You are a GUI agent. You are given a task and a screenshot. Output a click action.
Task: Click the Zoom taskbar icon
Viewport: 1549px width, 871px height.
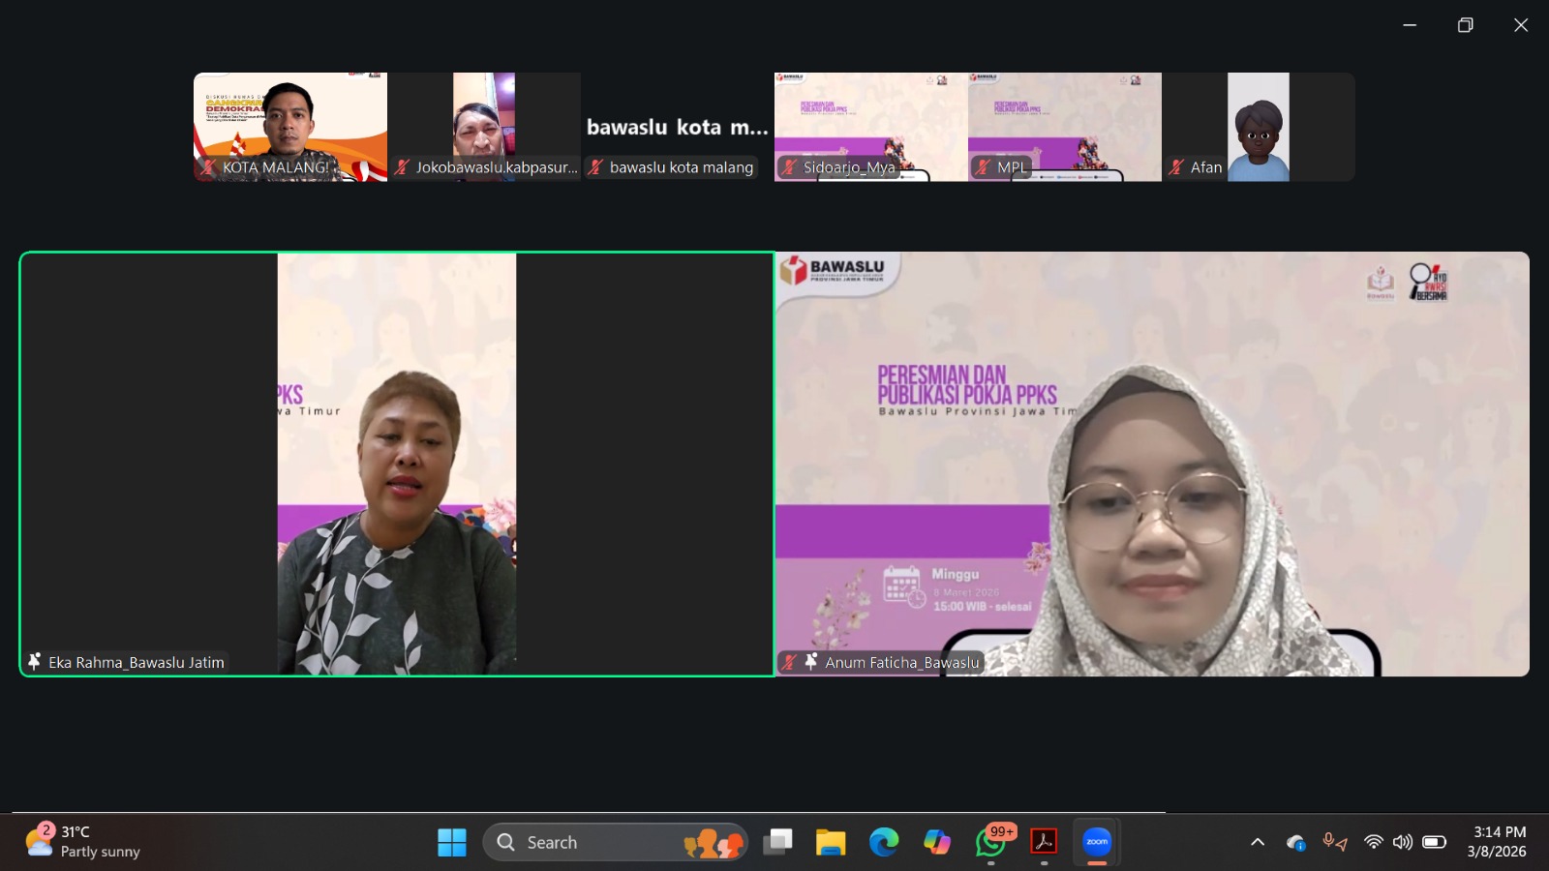[1097, 842]
